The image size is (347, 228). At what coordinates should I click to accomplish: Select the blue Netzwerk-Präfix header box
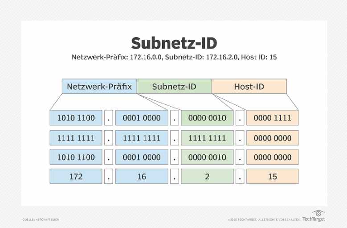tap(99, 87)
